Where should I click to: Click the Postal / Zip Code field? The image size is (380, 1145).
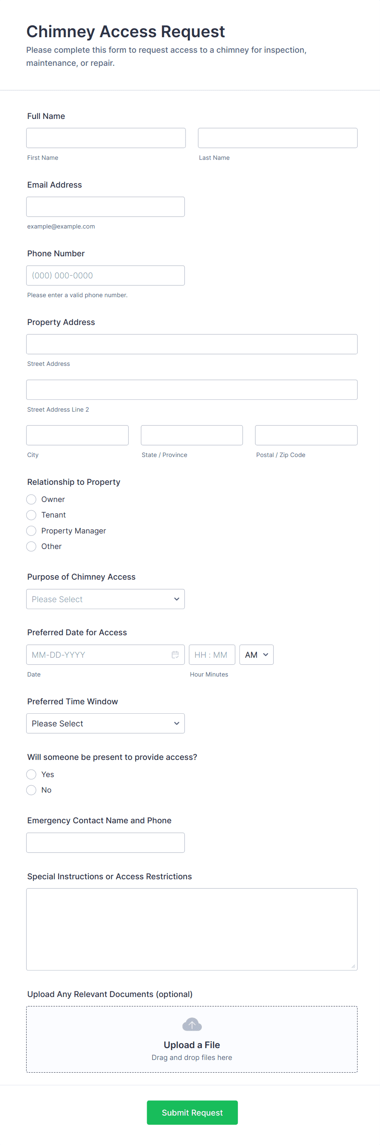tap(306, 435)
